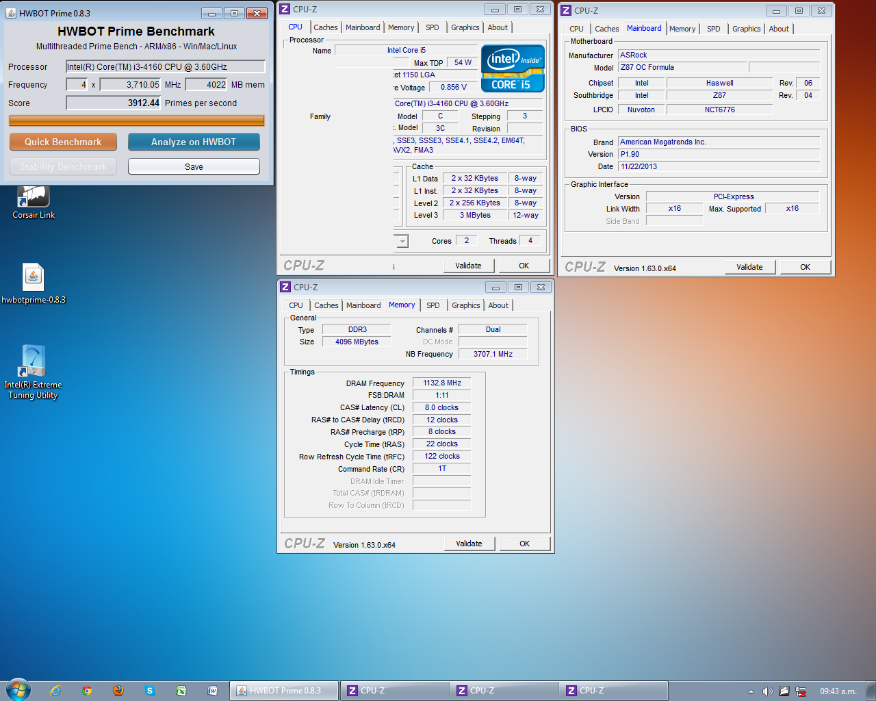Open Mainboard tab in the CPU-Z Memory window
This screenshot has width=876, height=701.
pyautogui.click(x=363, y=305)
